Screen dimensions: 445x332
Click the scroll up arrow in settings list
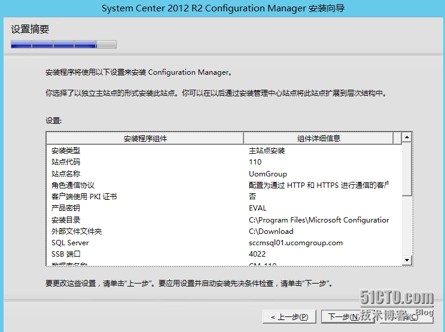(407, 138)
